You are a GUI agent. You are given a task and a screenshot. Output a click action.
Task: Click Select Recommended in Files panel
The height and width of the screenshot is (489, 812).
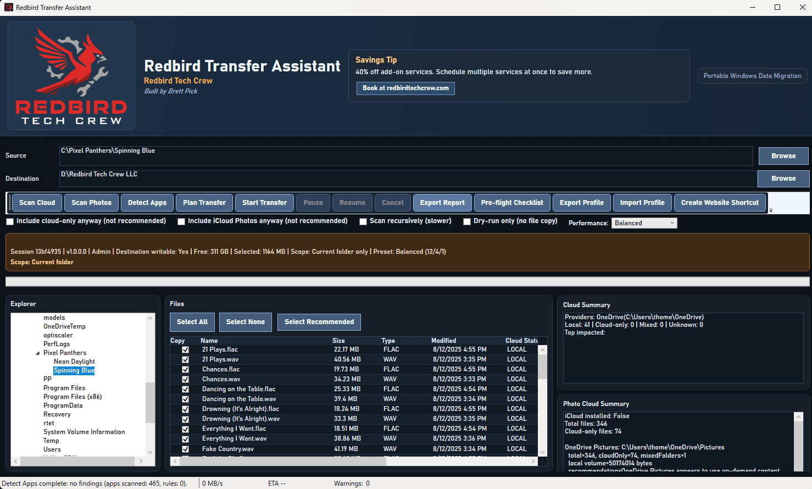click(319, 322)
